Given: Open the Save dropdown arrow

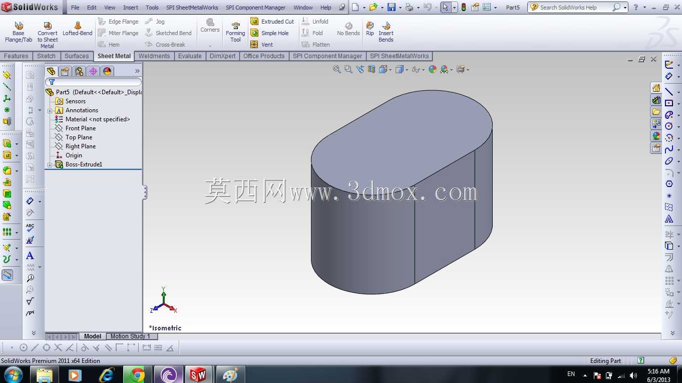Looking at the screenshot, I should click(401, 8).
